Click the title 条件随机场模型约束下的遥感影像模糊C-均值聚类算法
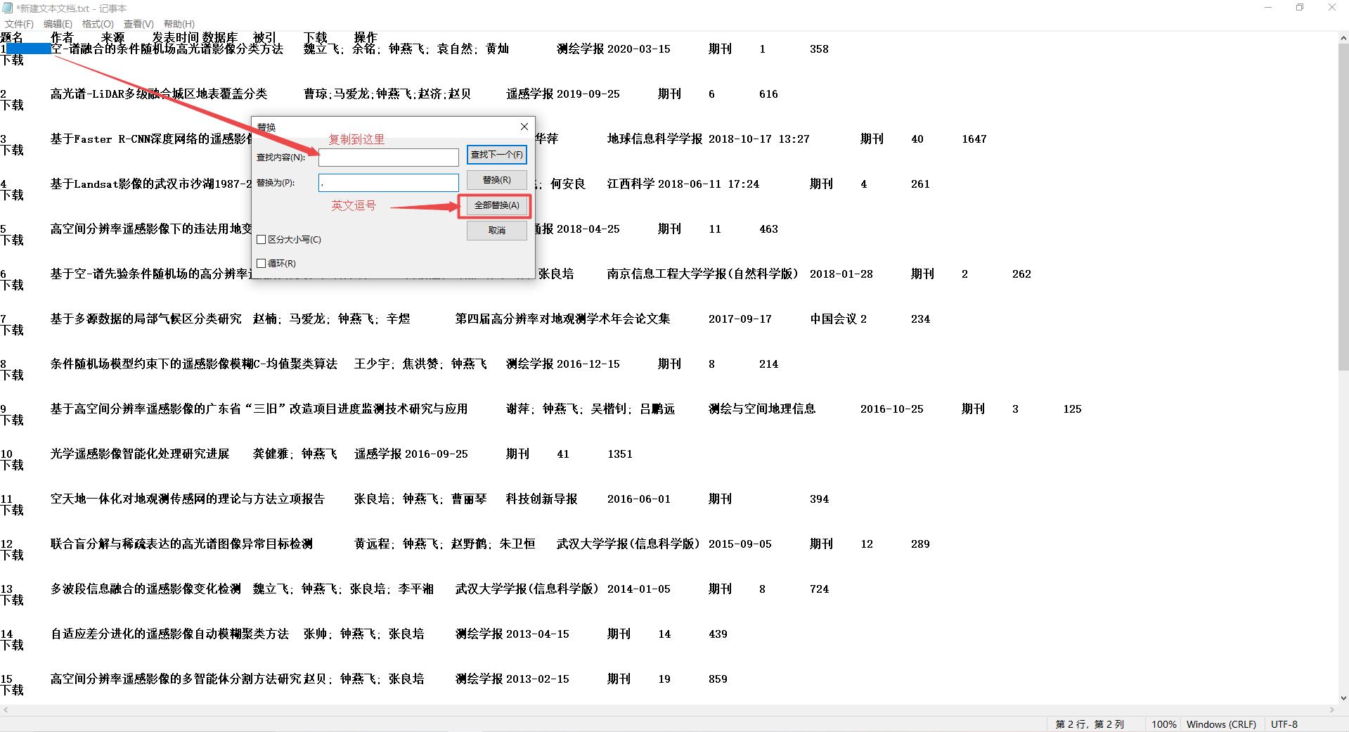Viewport: 1349px width, 732px height. pyautogui.click(x=194, y=364)
